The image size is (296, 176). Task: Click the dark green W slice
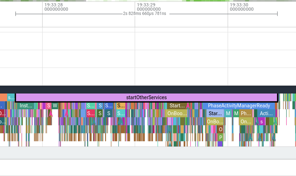click(x=55, y=106)
